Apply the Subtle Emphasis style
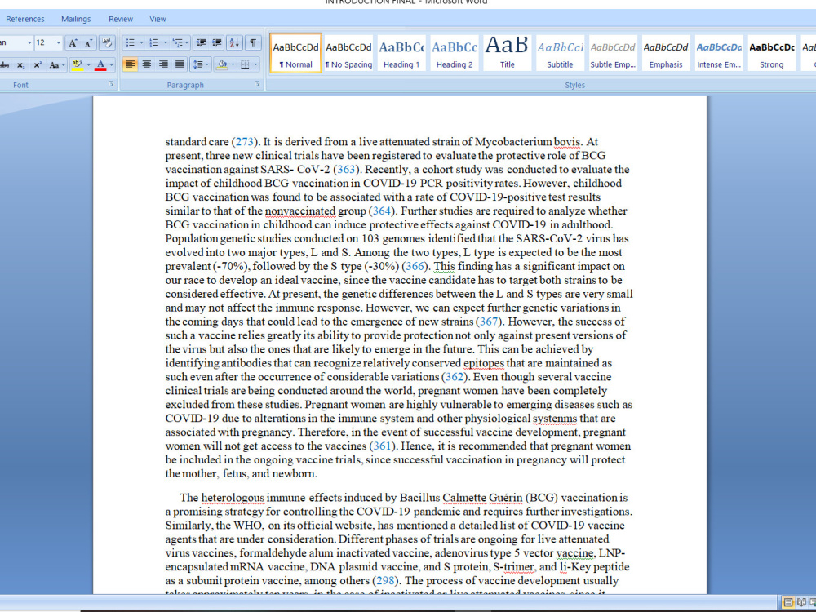816x612 pixels. (613, 53)
